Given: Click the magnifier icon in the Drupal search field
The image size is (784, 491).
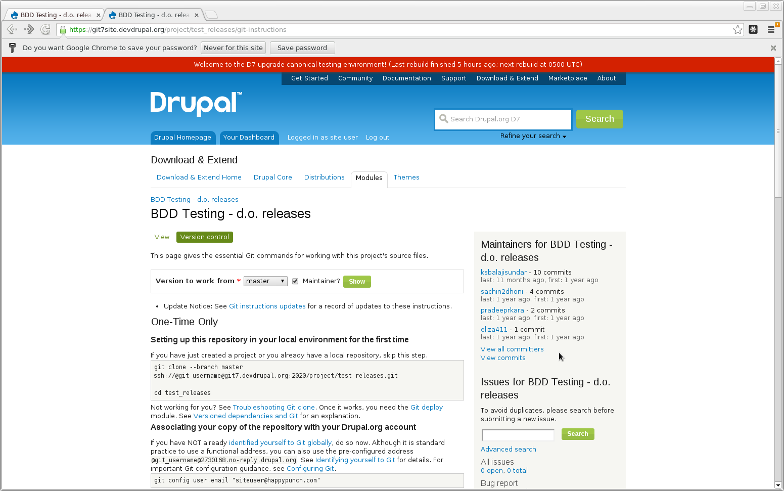Looking at the screenshot, I should click(444, 119).
